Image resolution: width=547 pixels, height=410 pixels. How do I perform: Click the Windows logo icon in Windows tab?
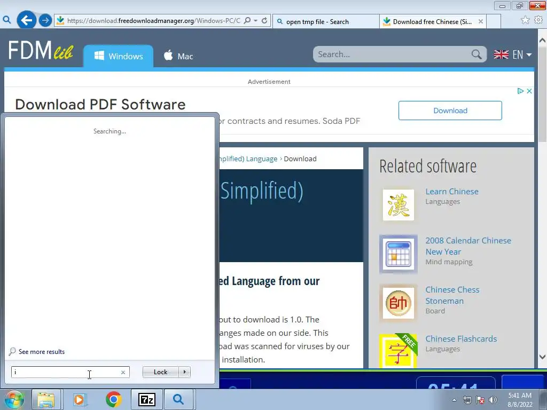pyautogui.click(x=99, y=56)
